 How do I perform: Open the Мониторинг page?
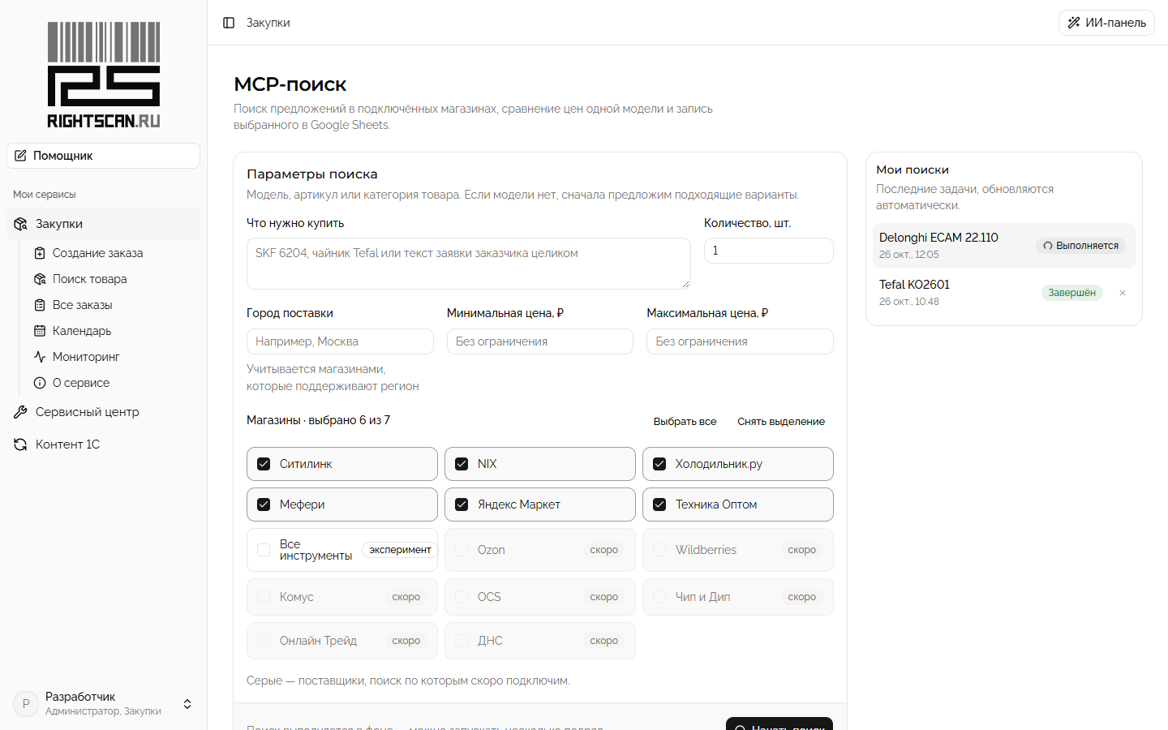[113, 357]
